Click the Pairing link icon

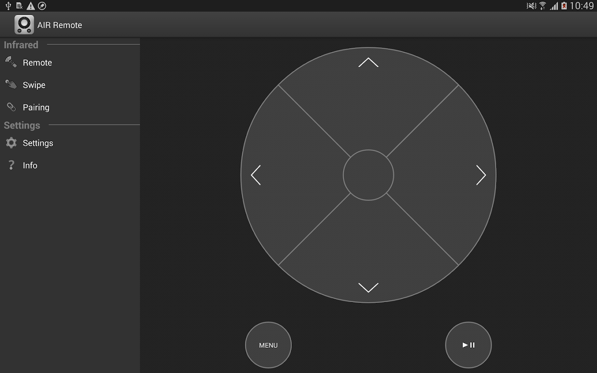point(11,107)
